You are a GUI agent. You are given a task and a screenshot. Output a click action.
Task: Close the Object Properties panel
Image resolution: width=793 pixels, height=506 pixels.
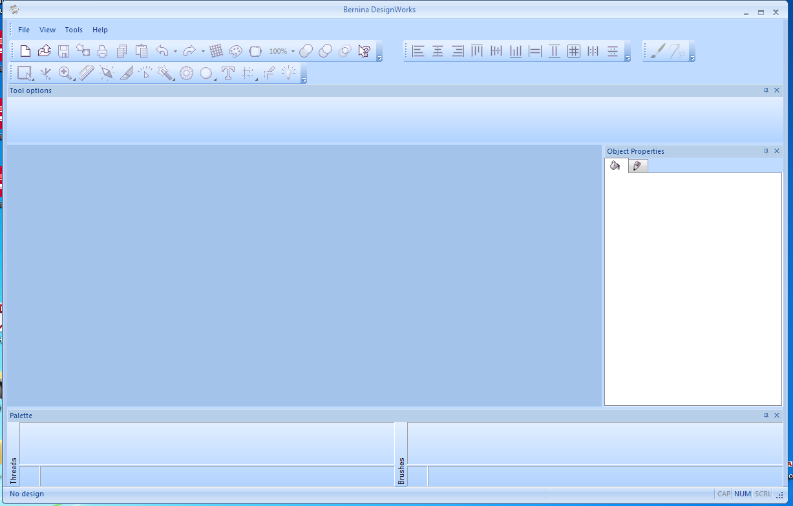777,151
